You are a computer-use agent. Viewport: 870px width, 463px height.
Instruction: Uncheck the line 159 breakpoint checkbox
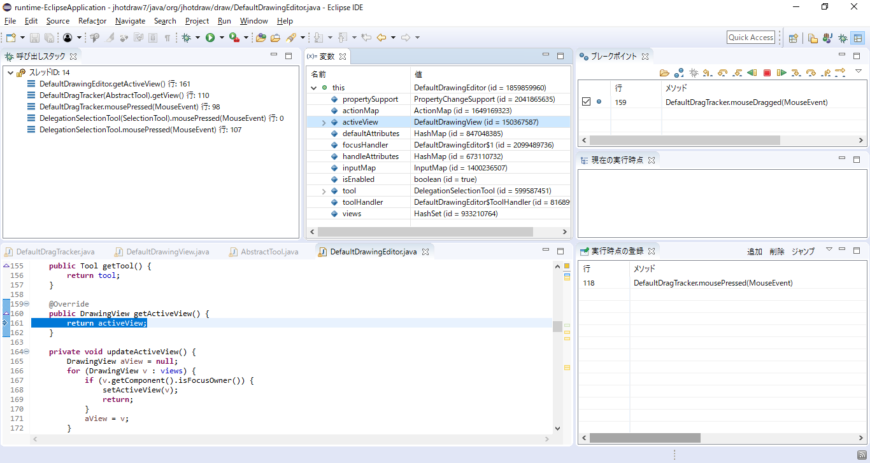[587, 102]
